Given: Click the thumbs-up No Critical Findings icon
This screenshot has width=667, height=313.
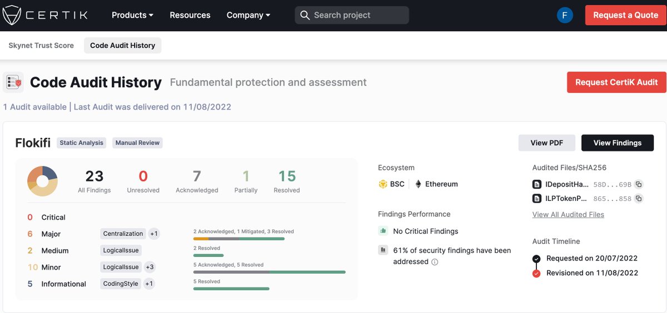Looking at the screenshot, I should pos(382,231).
